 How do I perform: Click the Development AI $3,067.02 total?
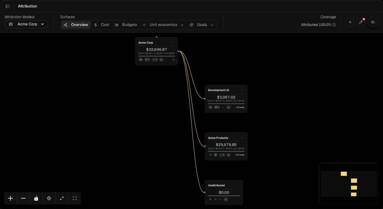tap(226, 97)
